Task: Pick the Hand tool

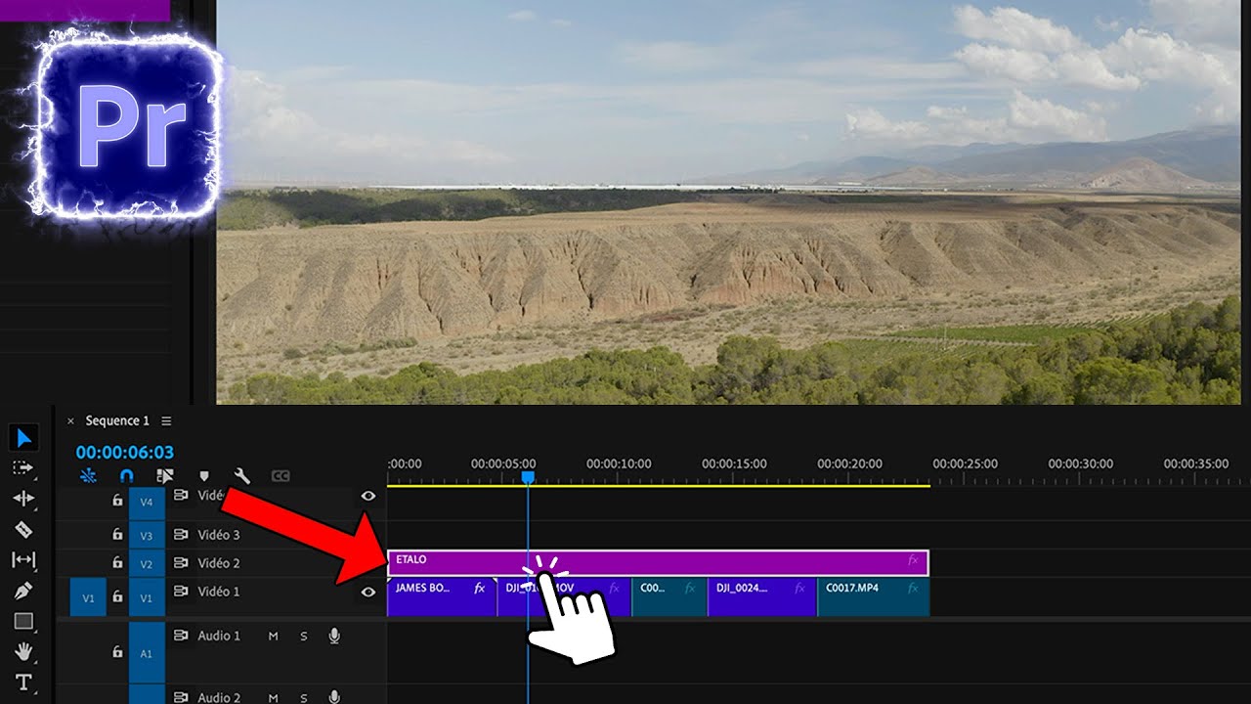Action: (x=23, y=651)
